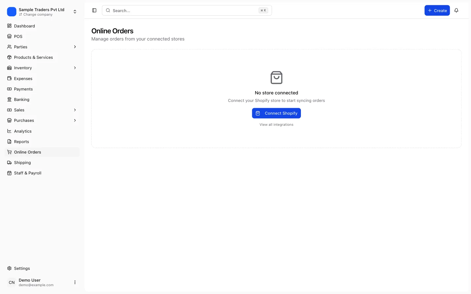Open the Demo User options menu

75,282
